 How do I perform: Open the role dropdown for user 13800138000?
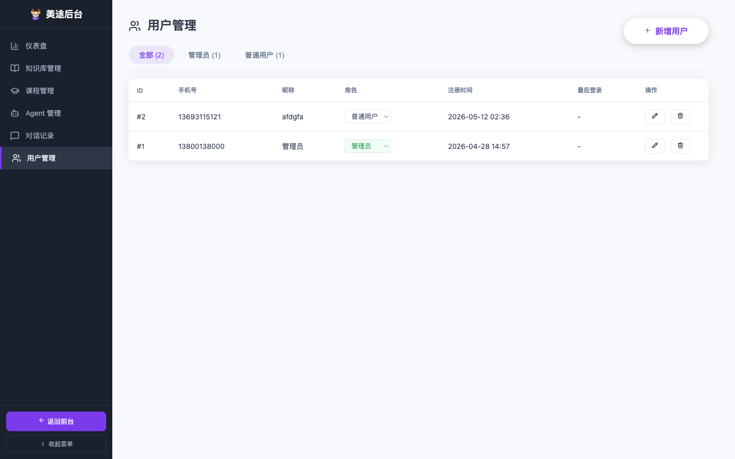coord(367,146)
